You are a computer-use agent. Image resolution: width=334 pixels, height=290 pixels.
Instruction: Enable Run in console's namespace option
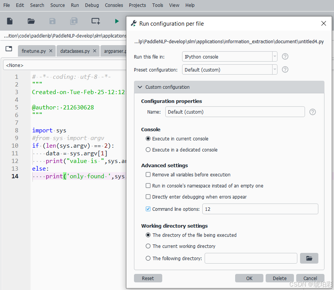(148, 186)
